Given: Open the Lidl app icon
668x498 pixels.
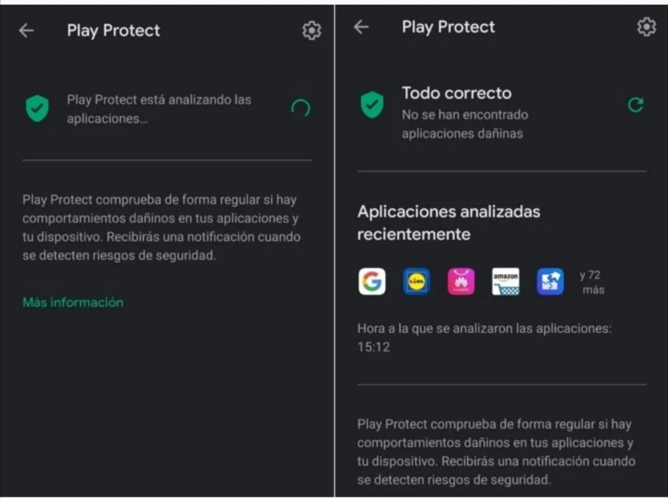Looking at the screenshot, I should tap(416, 281).
